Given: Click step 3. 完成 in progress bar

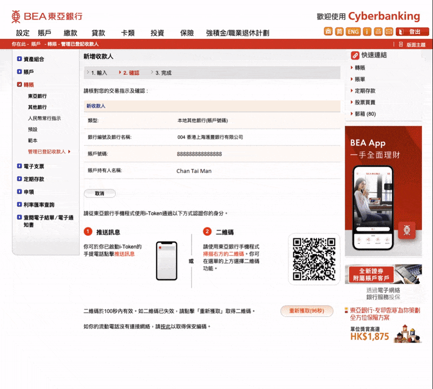Looking at the screenshot, I should point(163,73).
